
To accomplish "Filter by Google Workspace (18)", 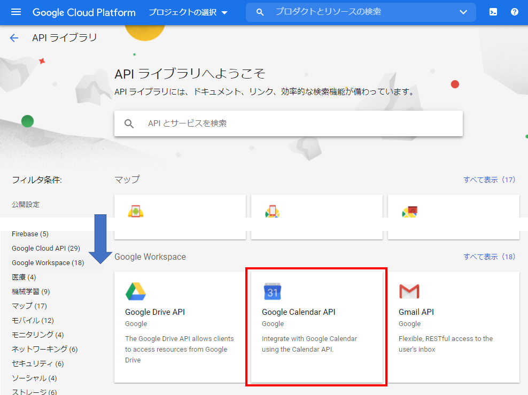I will (48, 262).
